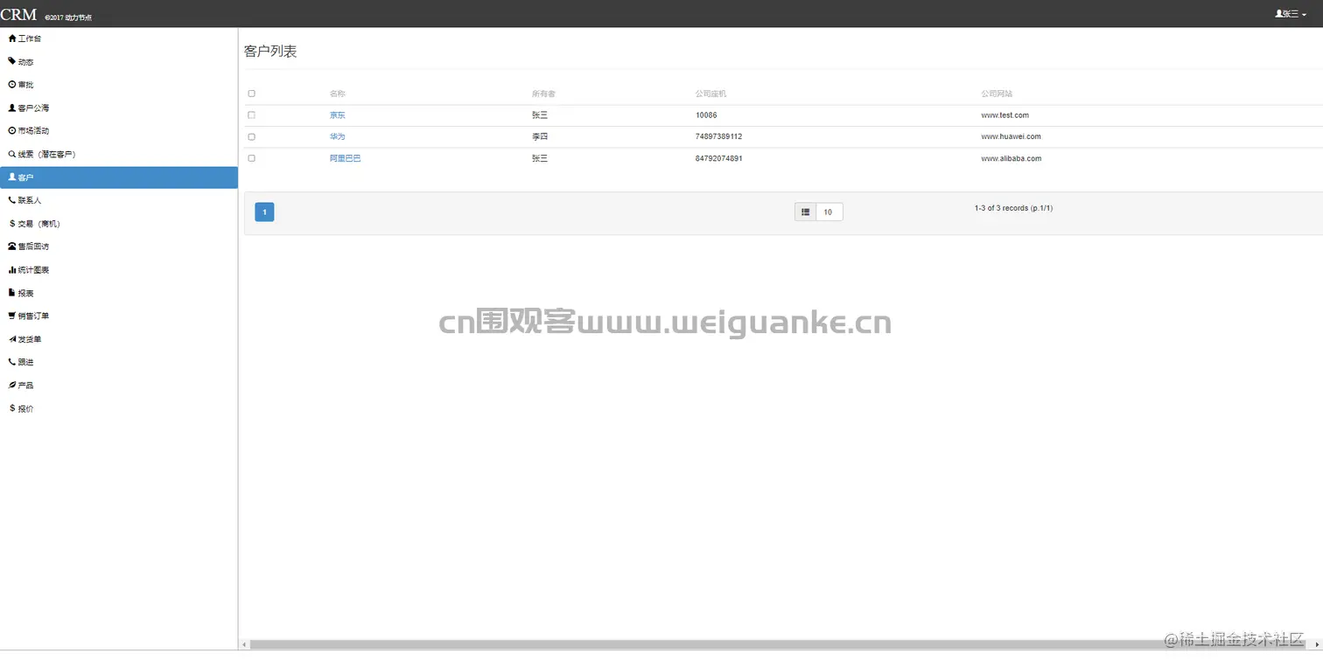Image resolution: width=1323 pixels, height=667 pixels.
Task: Open the 市场活动 clock icon item
Action: tap(29, 131)
